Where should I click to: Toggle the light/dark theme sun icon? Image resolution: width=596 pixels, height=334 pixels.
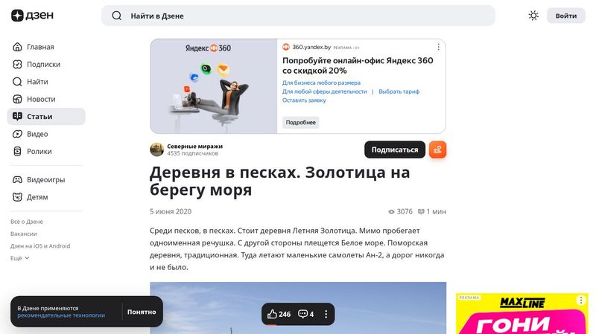pos(533,16)
